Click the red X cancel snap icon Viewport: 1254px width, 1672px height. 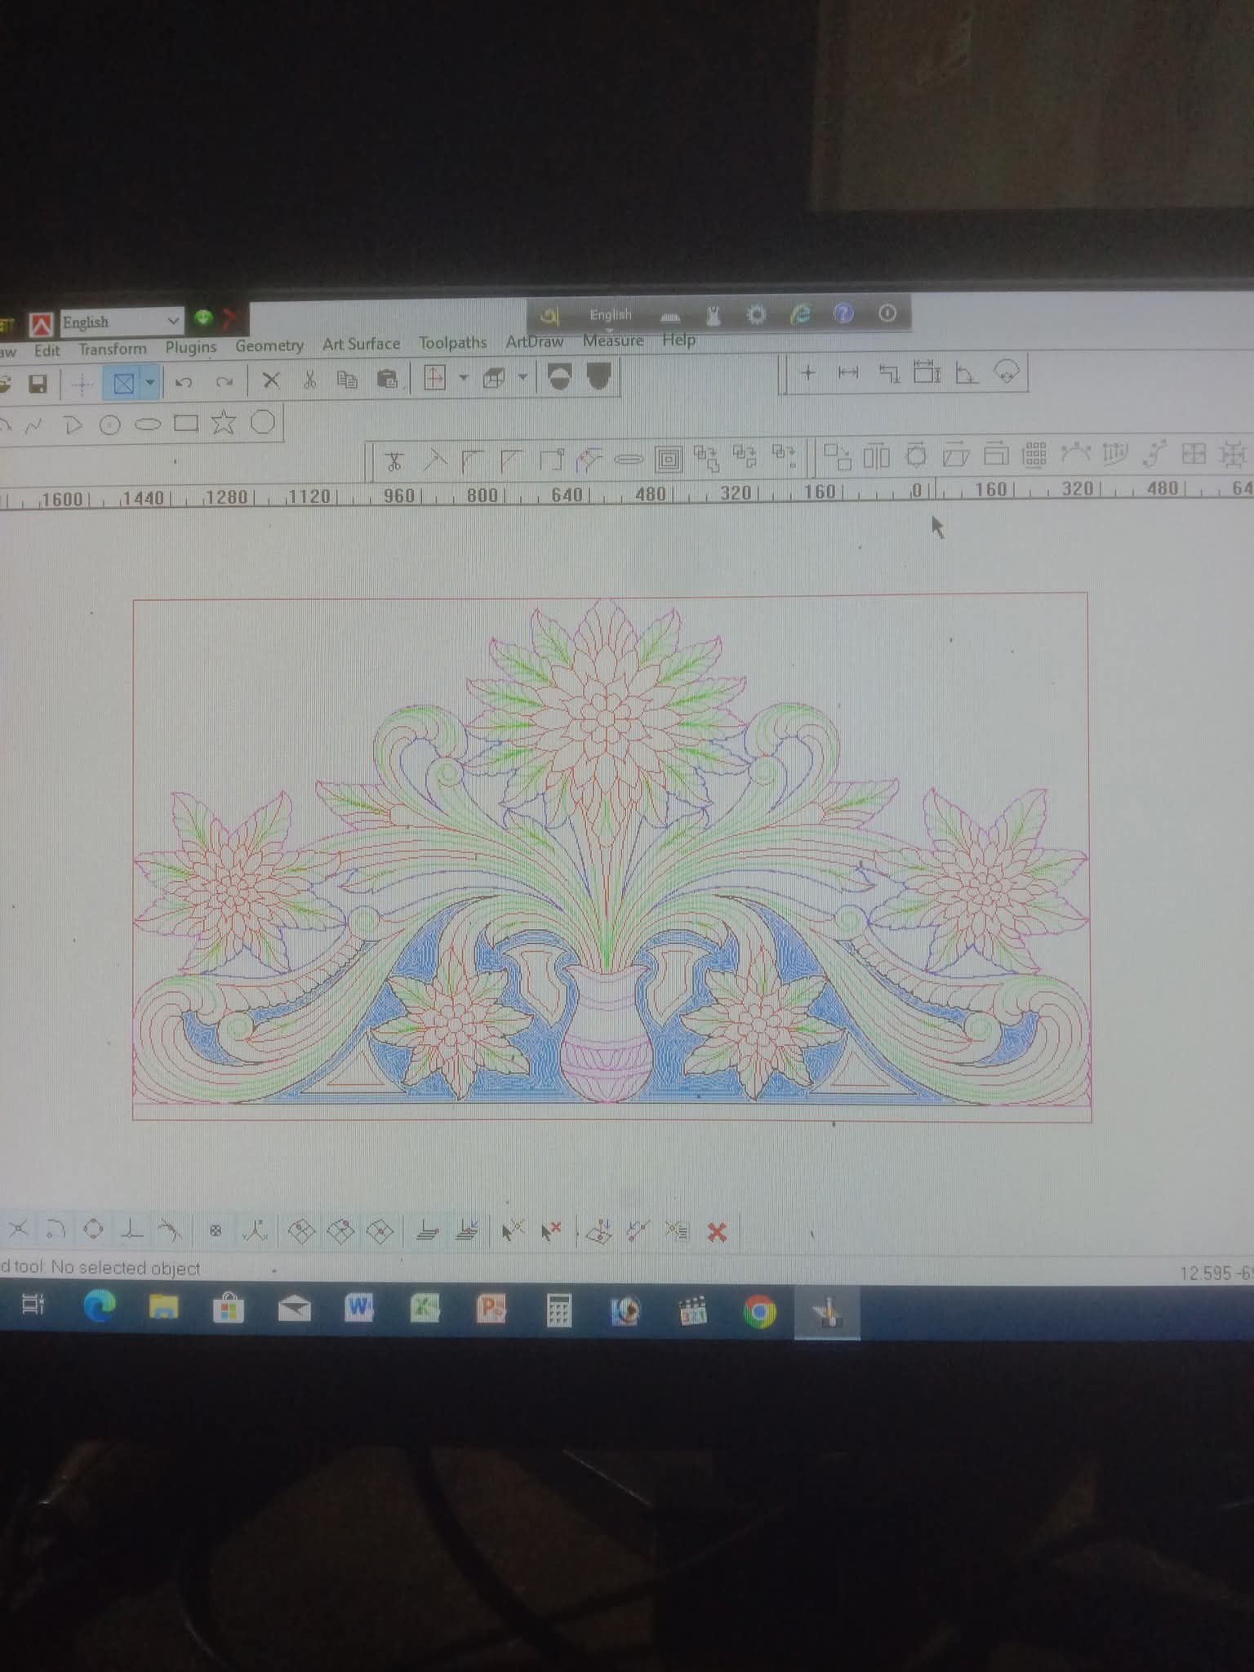717,1232
